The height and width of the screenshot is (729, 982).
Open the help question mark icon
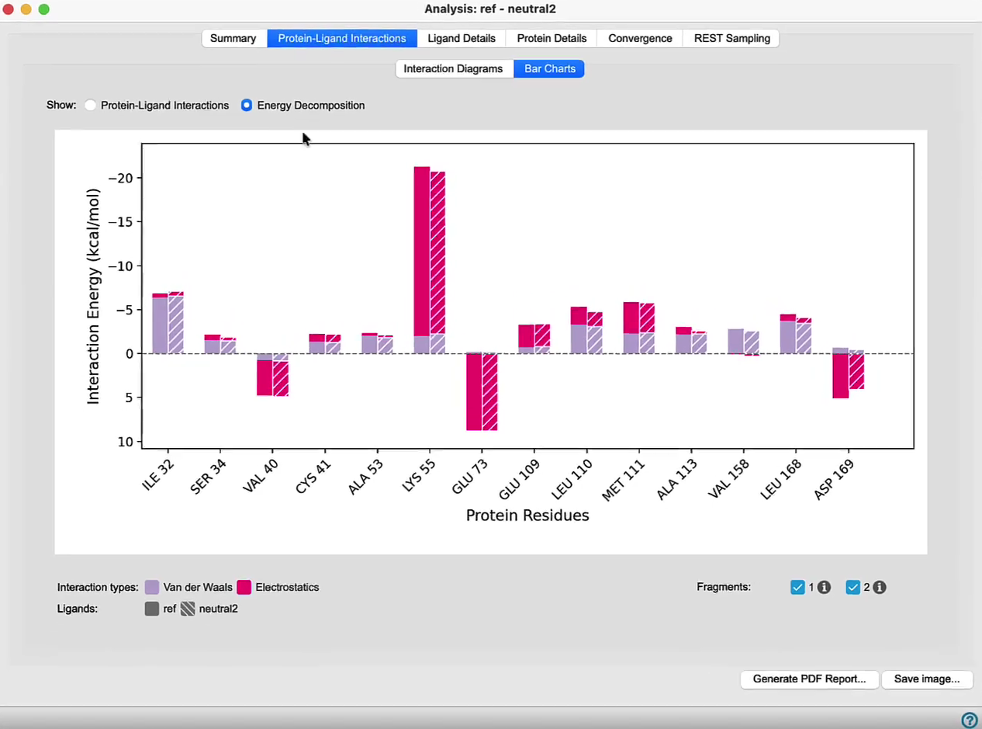[969, 720]
